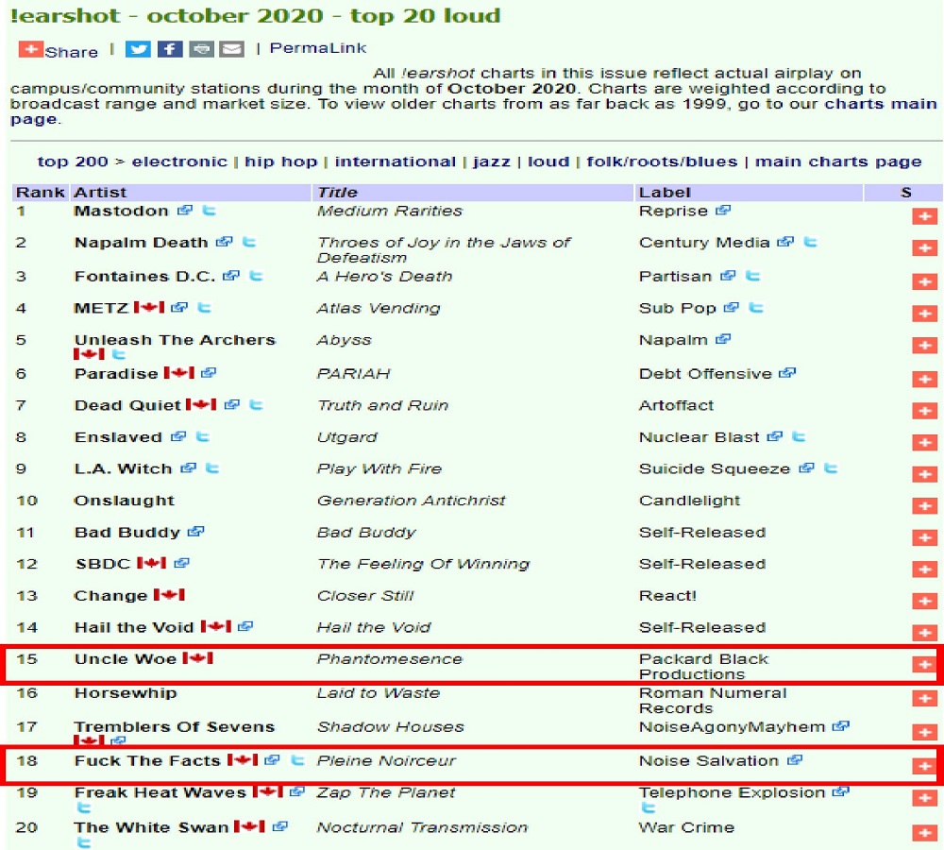The height and width of the screenshot is (850, 944).
Task: View the folk/roots/blues chart
Action: click(x=662, y=161)
